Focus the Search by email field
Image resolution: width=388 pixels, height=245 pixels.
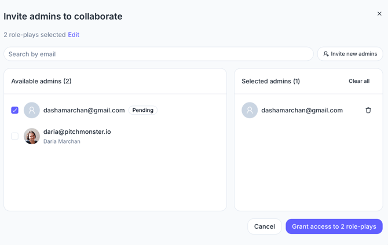159,54
